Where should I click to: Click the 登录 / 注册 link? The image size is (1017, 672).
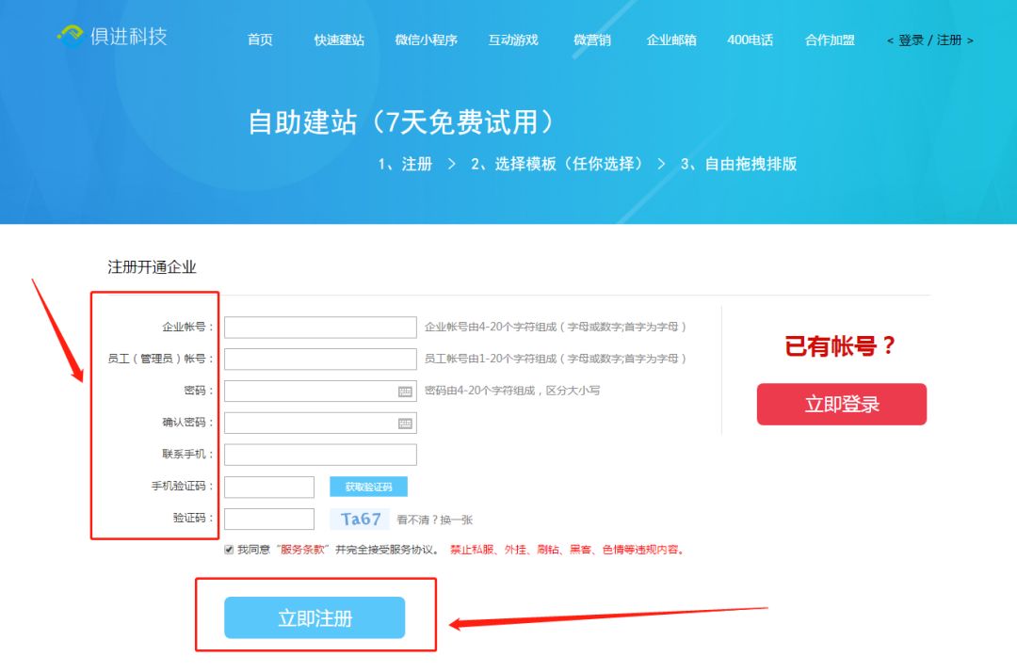point(930,40)
